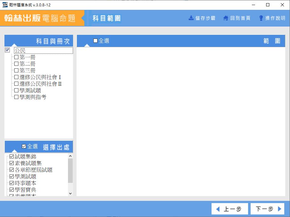Toggle the 公民 subject checkbox

coord(7,50)
